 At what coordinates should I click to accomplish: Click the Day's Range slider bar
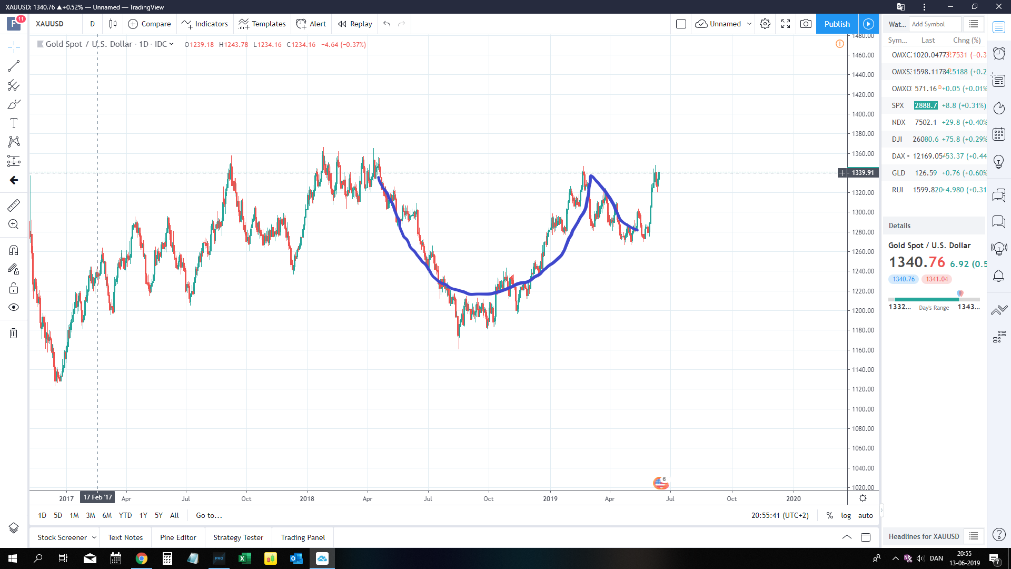pos(934,299)
